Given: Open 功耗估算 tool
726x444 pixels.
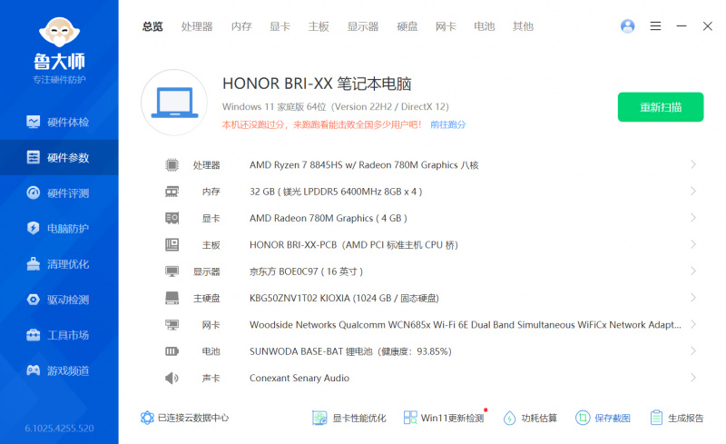Looking at the screenshot, I should pyautogui.click(x=530, y=418).
